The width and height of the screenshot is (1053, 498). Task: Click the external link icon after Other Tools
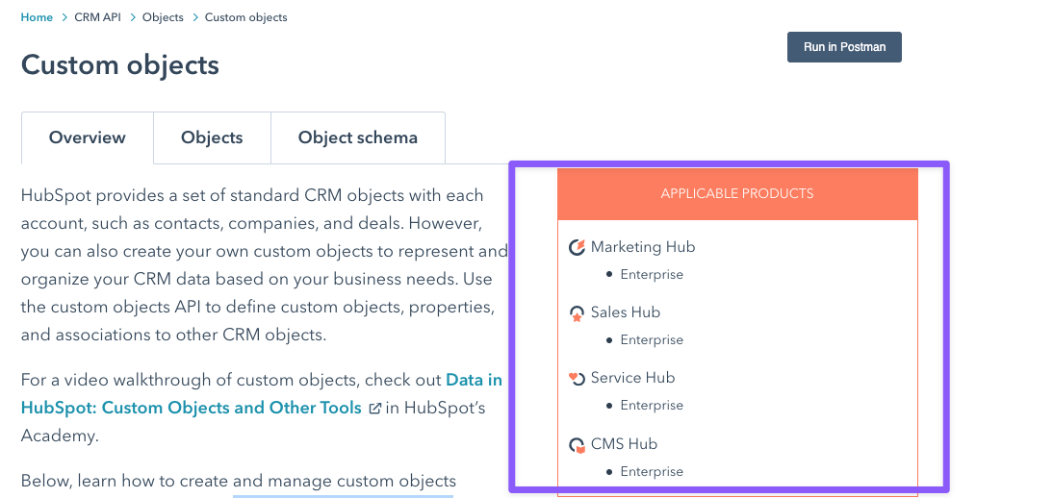click(375, 408)
